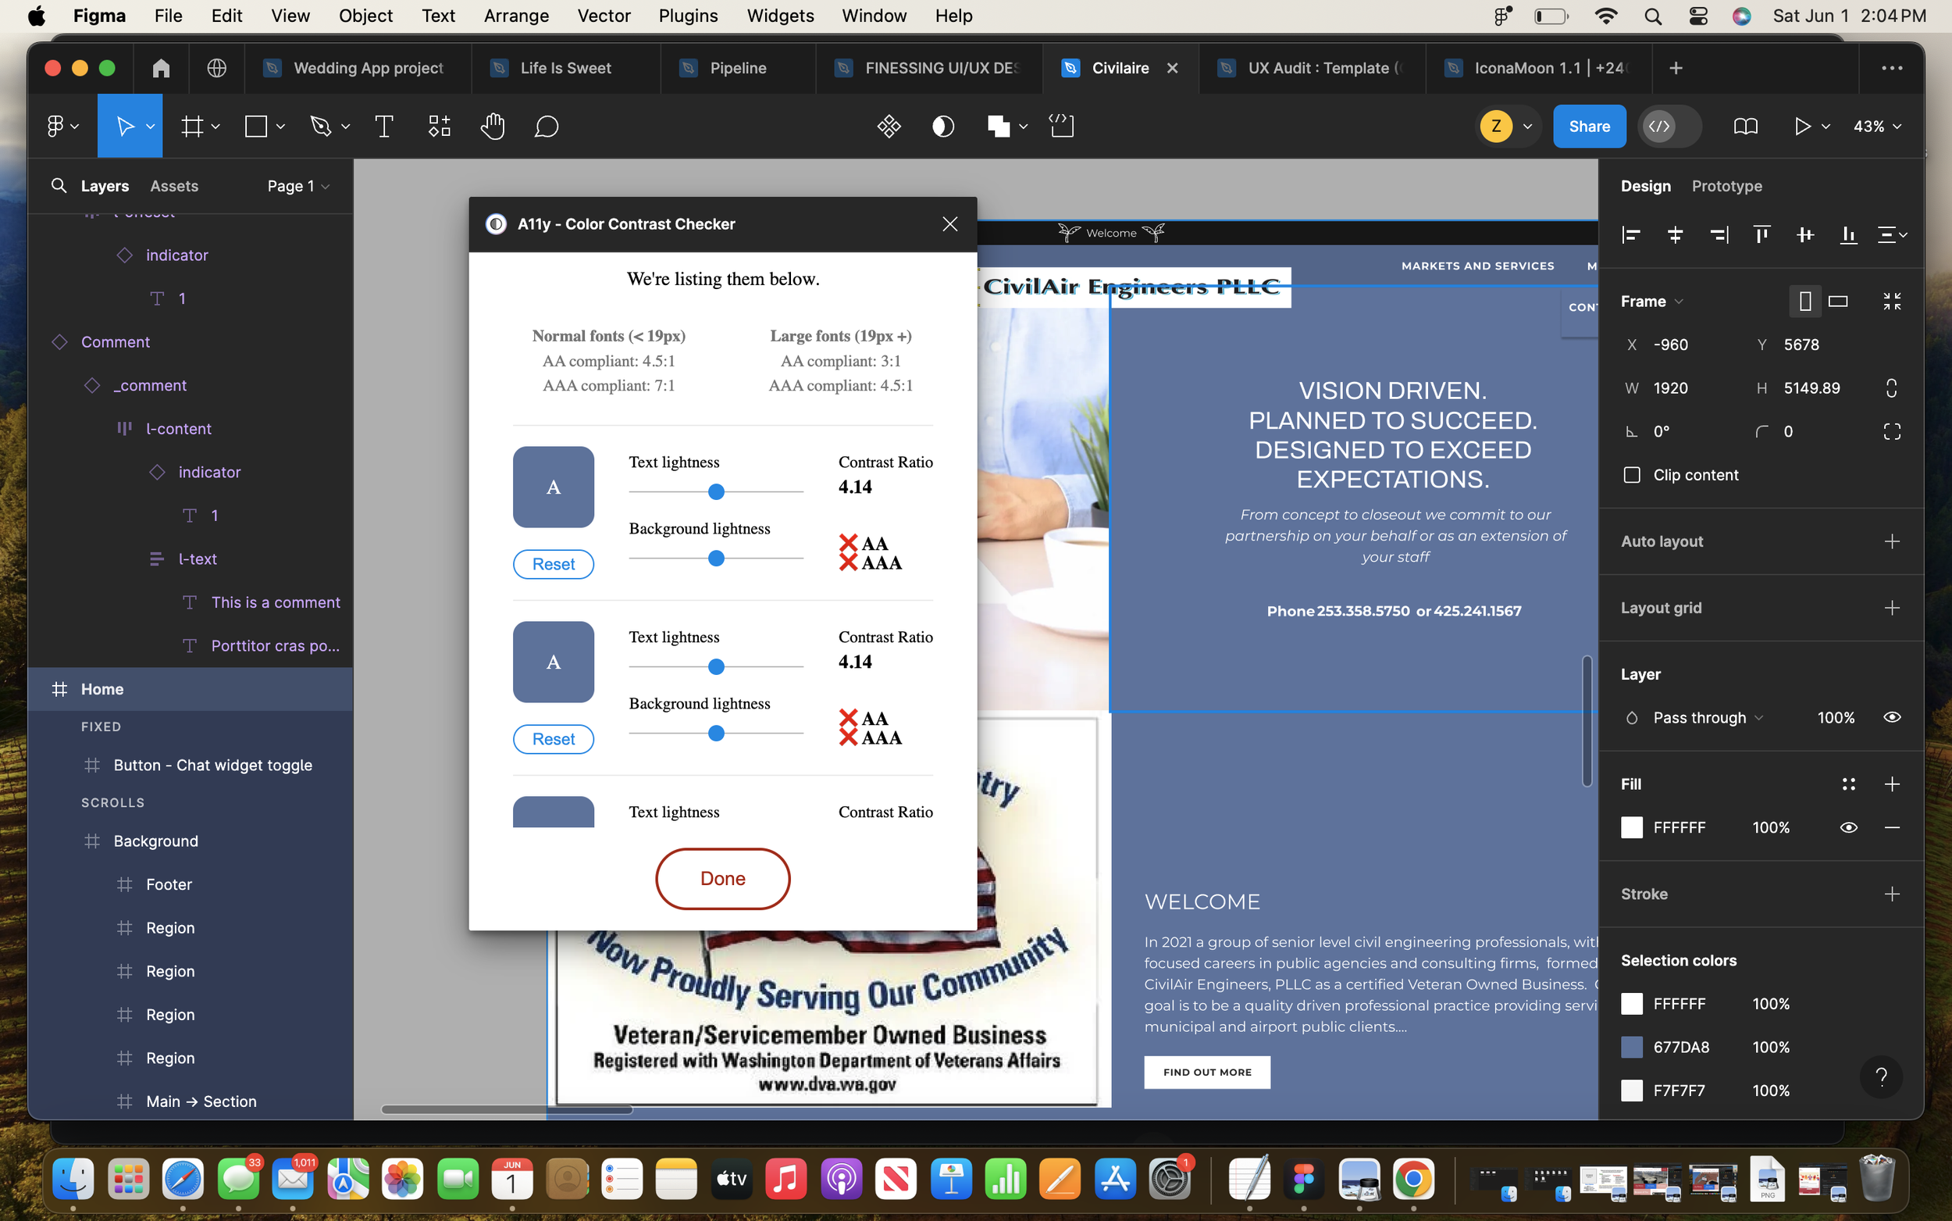Select the Text tool in toolbar
Image resolution: width=1952 pixels, height=1221 pixels.
[x=384, y=126]
